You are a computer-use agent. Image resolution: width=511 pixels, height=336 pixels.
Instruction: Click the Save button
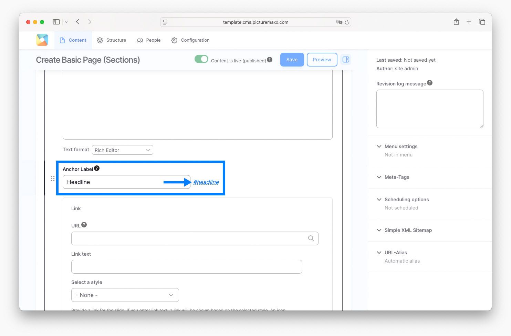tap(292, 60)
